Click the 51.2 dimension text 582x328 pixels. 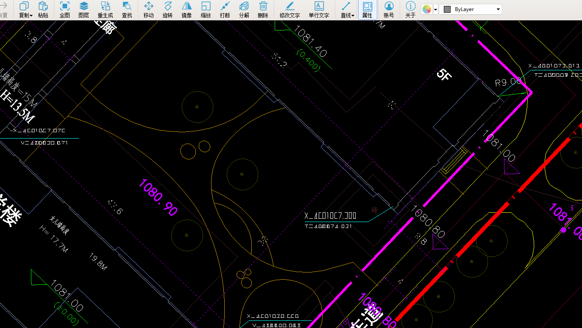pyautogui.click(x=279, y=61)
